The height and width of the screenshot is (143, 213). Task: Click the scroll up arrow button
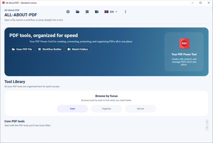tap(207, 122)
